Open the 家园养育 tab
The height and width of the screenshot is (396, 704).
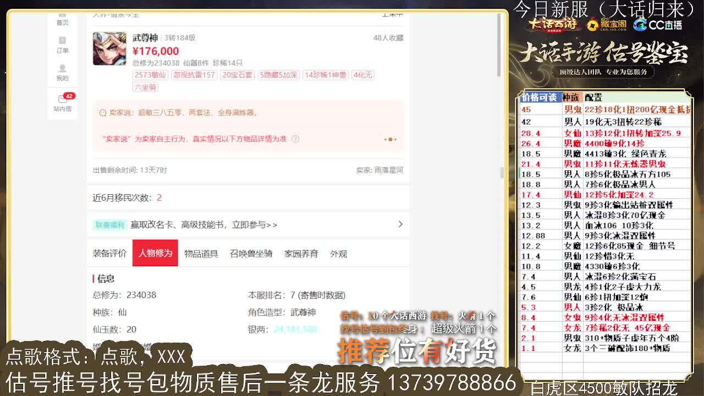coord(301,254)
